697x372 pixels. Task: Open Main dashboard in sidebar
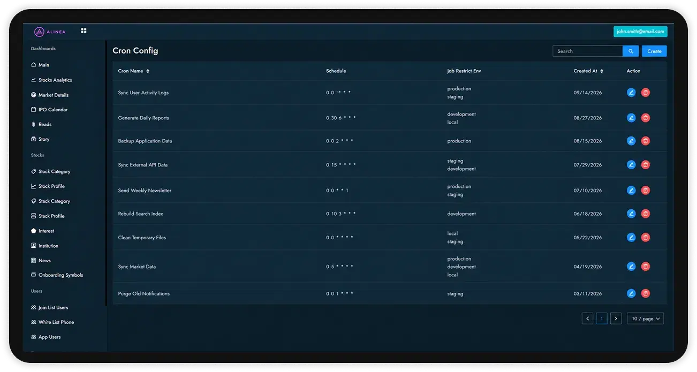click(x=40, y=65)
